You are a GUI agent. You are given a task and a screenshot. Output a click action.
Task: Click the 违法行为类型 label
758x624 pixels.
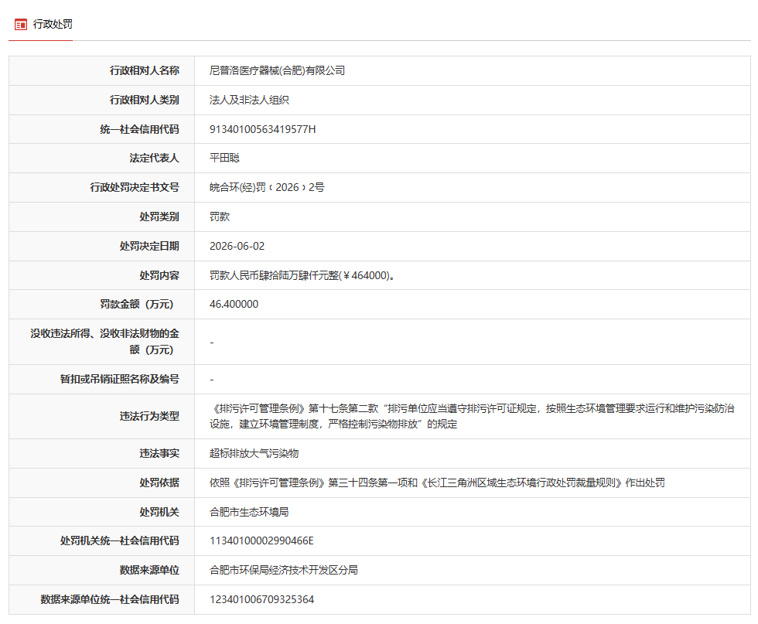[x=149, y=416]
